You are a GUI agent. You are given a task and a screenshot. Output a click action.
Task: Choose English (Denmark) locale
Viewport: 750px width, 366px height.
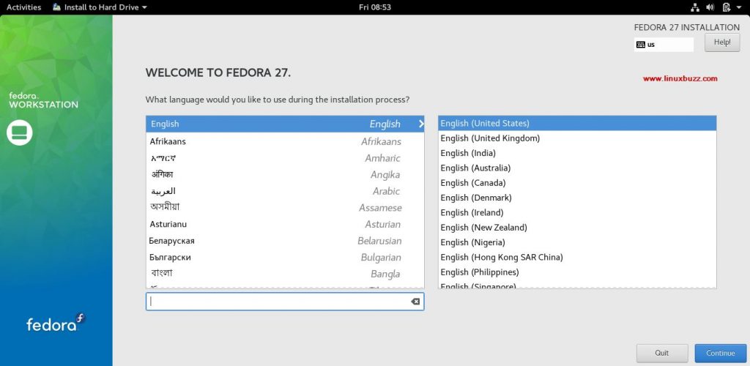(x=577, y=198)
